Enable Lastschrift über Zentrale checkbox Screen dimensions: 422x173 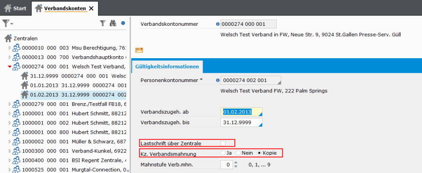coord(223,143)
